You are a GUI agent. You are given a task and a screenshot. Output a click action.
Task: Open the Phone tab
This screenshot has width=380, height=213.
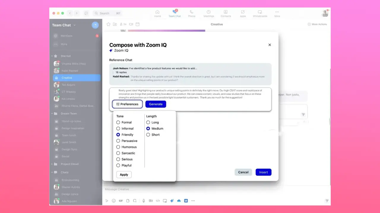tap(192, 13)
